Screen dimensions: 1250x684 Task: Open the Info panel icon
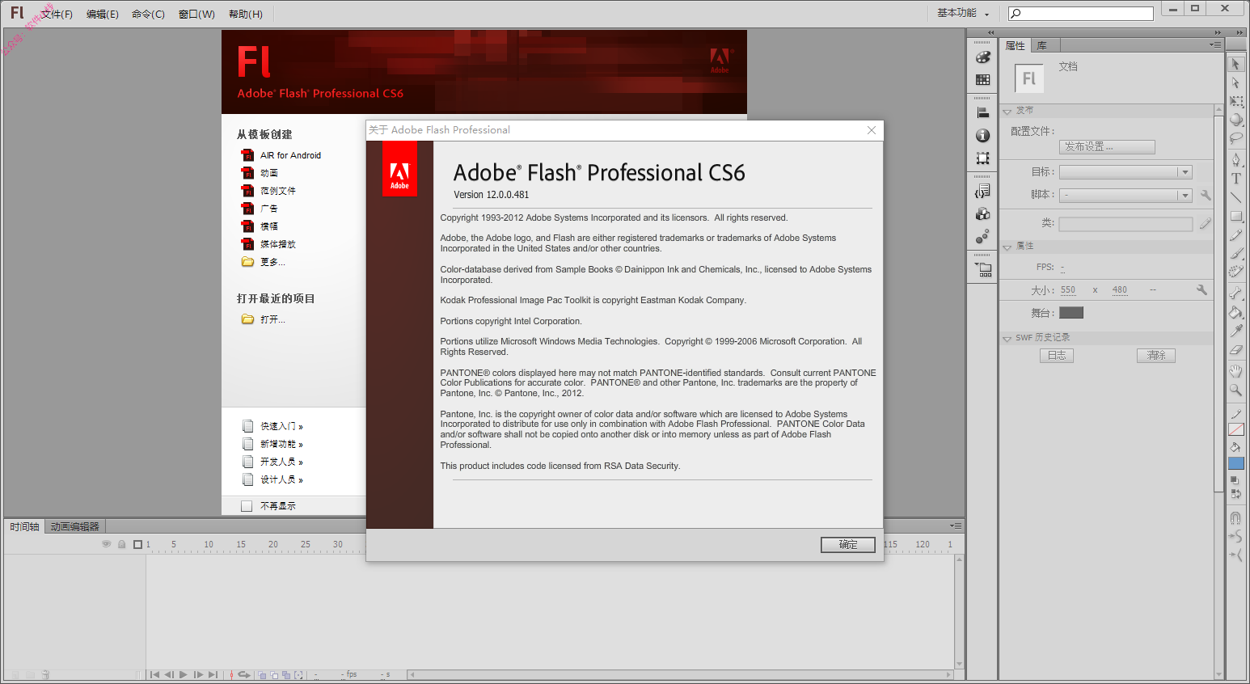(982, 135)
